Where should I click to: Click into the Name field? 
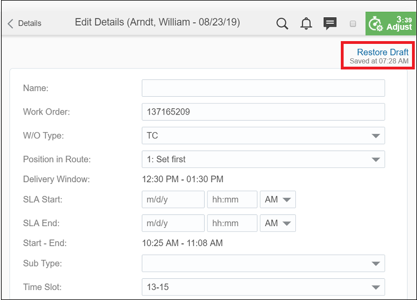264,88
